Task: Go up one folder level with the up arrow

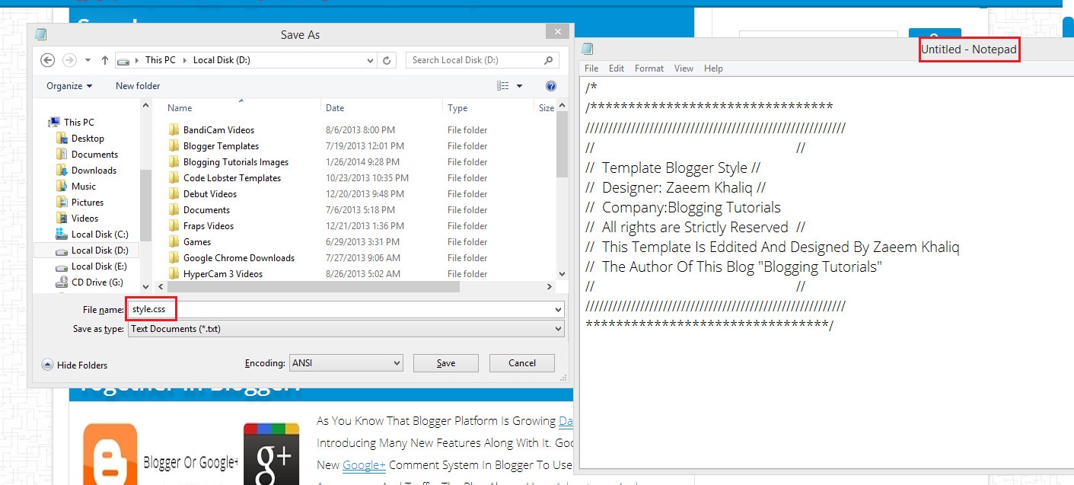Action: coord(105,60)
